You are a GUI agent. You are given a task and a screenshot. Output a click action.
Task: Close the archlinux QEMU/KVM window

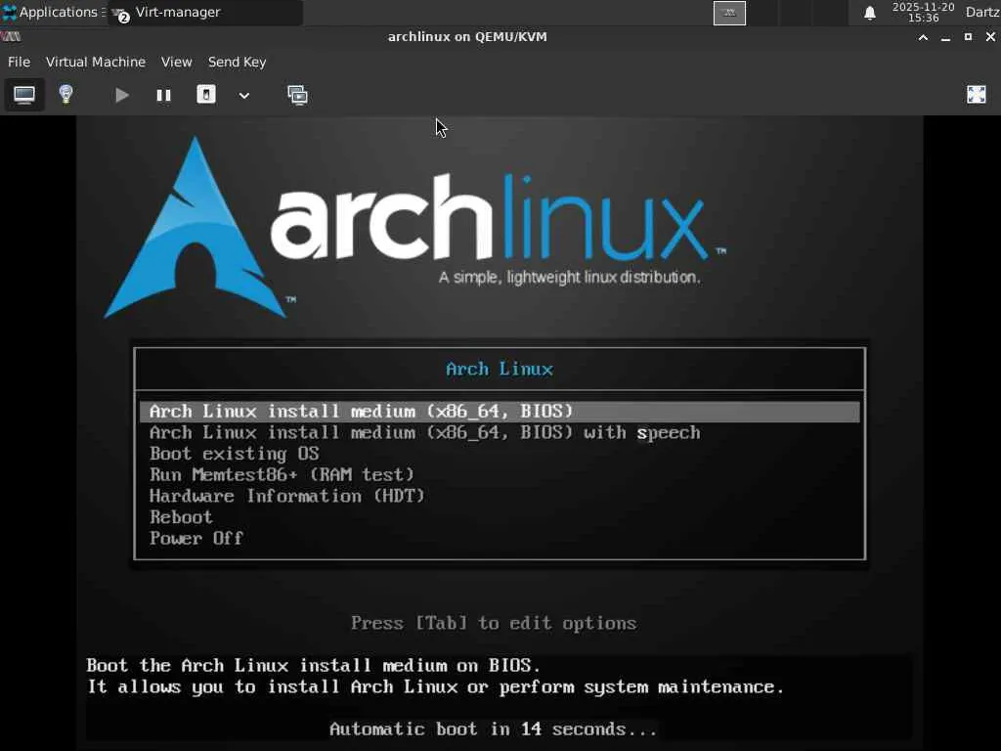click(x=990, y=37)
